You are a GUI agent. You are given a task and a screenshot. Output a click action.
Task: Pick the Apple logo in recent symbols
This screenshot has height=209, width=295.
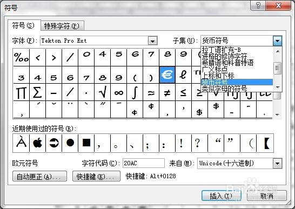(x=38, y=143)
